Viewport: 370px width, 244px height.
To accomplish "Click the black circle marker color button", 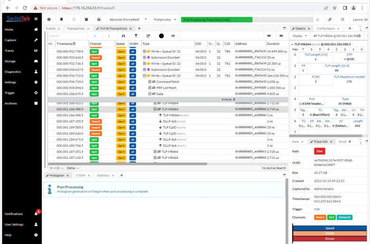I will tap(161, 36).
